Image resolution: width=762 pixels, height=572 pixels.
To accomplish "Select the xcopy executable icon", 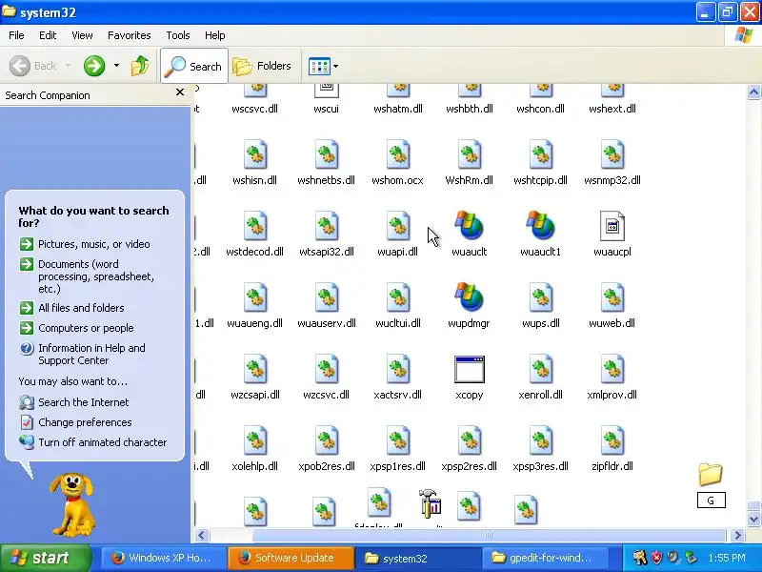I will coord(469,369).
